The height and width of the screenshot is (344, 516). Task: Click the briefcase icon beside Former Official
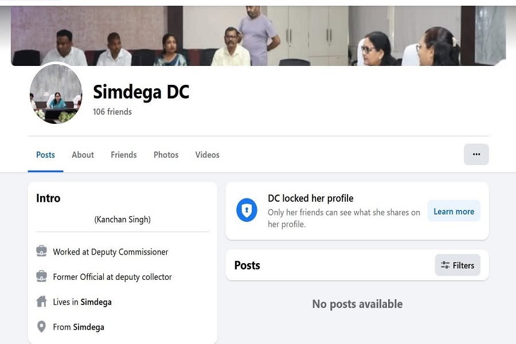tap(41, 276)
